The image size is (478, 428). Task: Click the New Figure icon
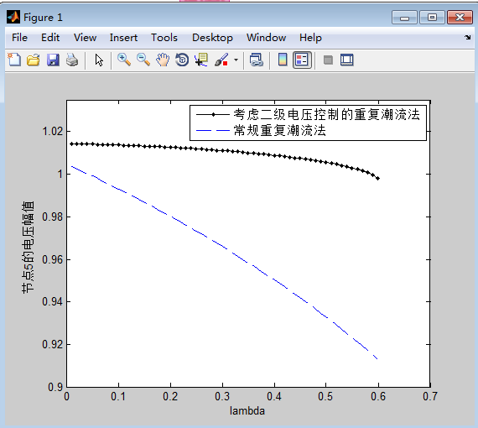[14, 60]
